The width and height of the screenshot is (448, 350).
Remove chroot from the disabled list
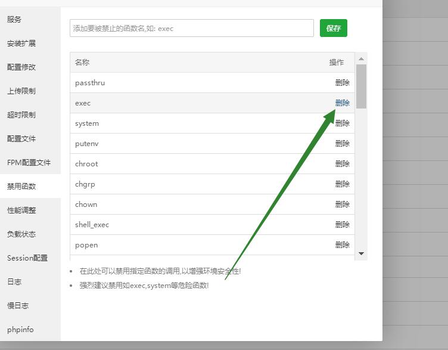coord(342,164)
